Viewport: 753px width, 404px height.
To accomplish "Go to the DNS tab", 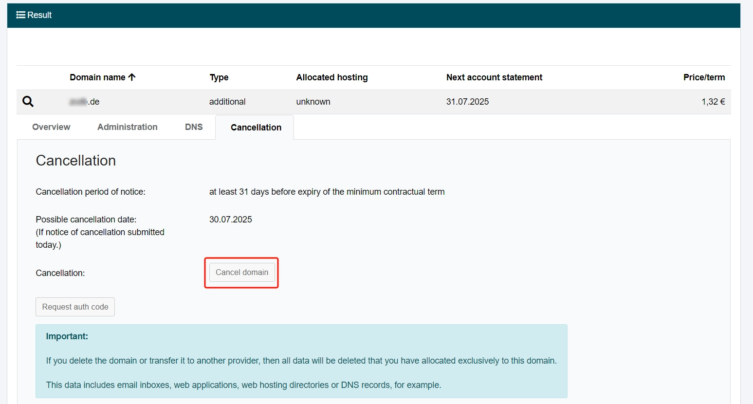I will tap(194, 127).
